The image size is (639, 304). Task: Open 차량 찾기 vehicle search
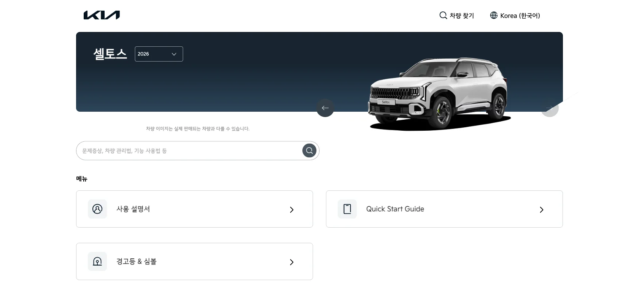[457, 16]
